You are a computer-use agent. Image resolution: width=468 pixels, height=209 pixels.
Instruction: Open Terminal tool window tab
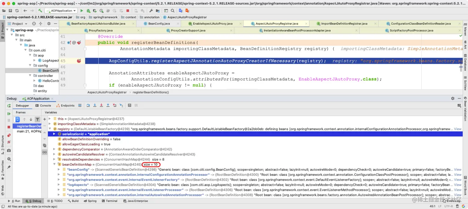tap(109, 201)
